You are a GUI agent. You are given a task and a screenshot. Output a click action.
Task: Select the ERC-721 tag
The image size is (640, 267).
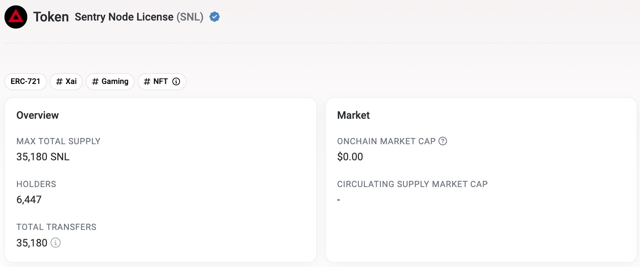point(25,82)
